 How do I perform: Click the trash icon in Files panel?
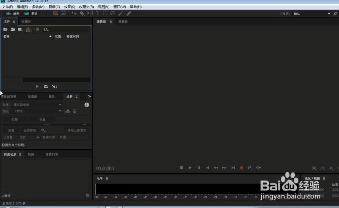[38, 29]
